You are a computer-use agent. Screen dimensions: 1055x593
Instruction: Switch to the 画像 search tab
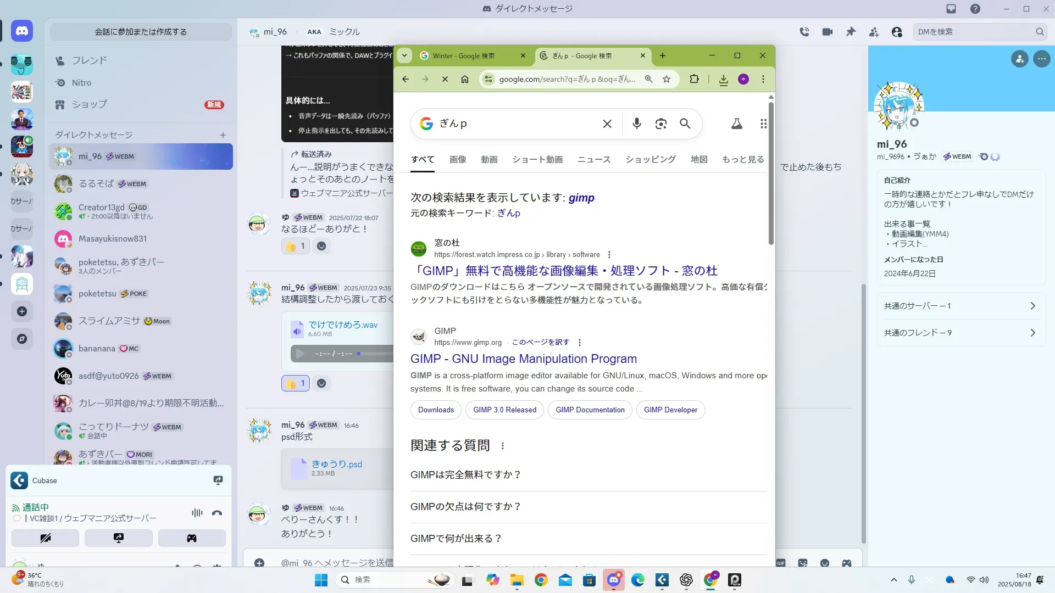(457, 159)
